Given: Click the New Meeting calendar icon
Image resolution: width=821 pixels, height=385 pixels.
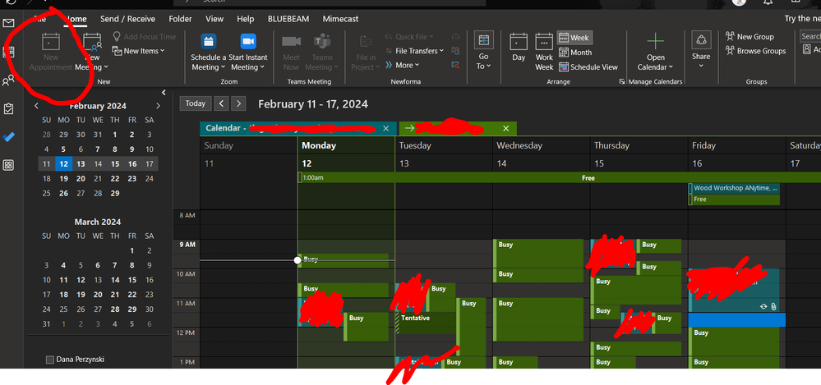Looking at the screenshot, I should [92, 42].
